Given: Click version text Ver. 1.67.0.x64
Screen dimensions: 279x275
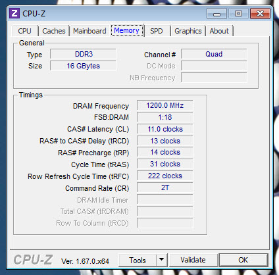Looking at the screenshot, I should [85, 261].
